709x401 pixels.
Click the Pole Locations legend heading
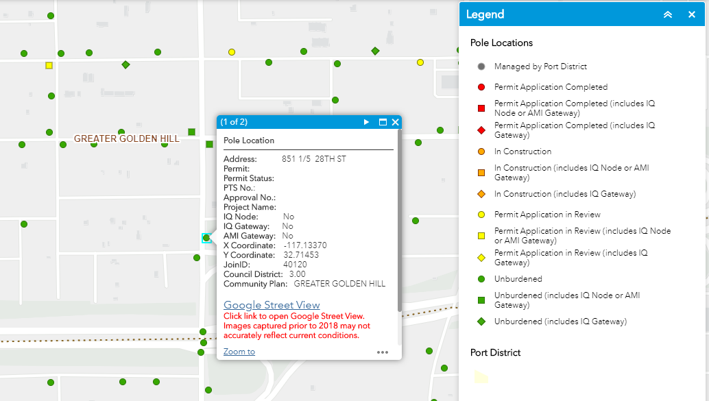coord(501,43)
